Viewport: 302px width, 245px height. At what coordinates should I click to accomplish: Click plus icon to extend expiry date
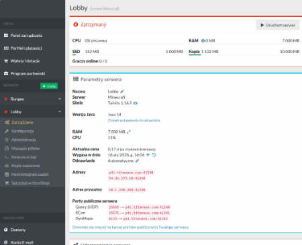(x=148, y=155)
